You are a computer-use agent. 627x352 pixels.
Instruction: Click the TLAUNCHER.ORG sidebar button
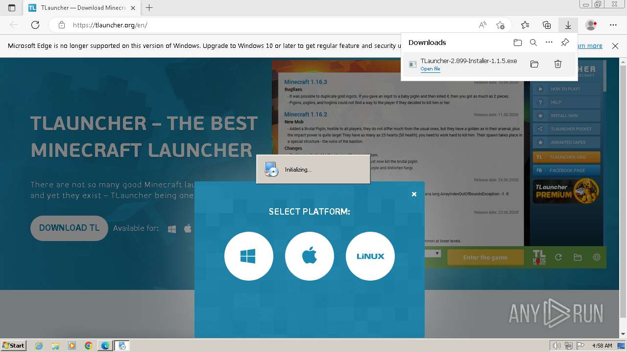click(566, 157)
